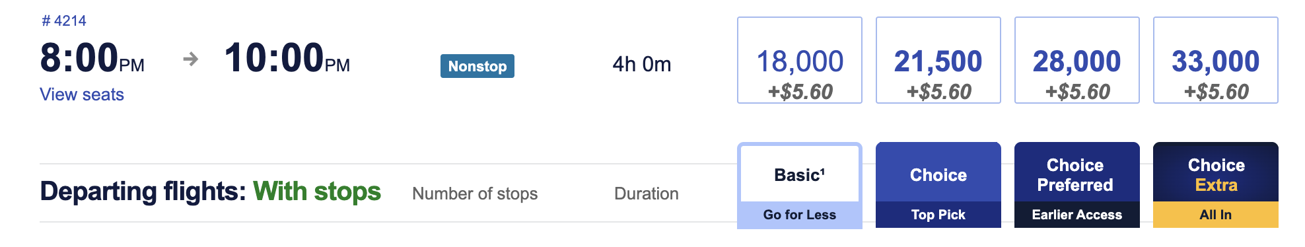Choose the 28,000 points Choice Preferred fare
This screenshot has width=1305, height=247.
tap(1077, 60)
